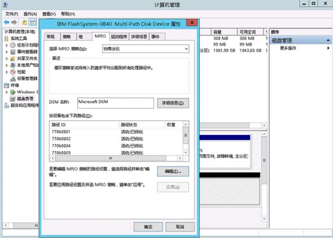Click the forward arrow toolbar icon

coord(14,22)
